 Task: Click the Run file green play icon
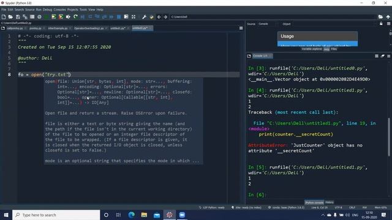[x=47, y=16]
